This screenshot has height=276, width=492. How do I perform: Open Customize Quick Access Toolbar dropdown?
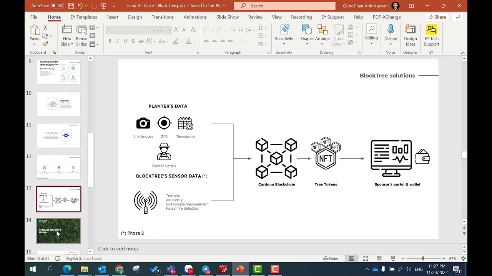pyautogui.click(x=114, y=6)
